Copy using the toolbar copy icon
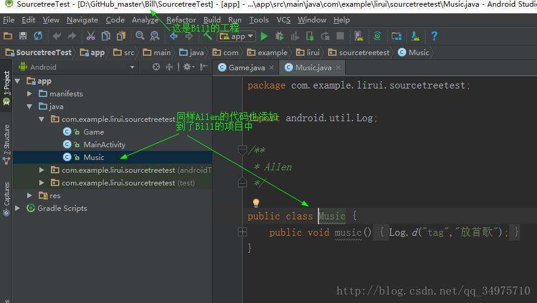Viewport: 537px width, 303px height. [106, 36]
